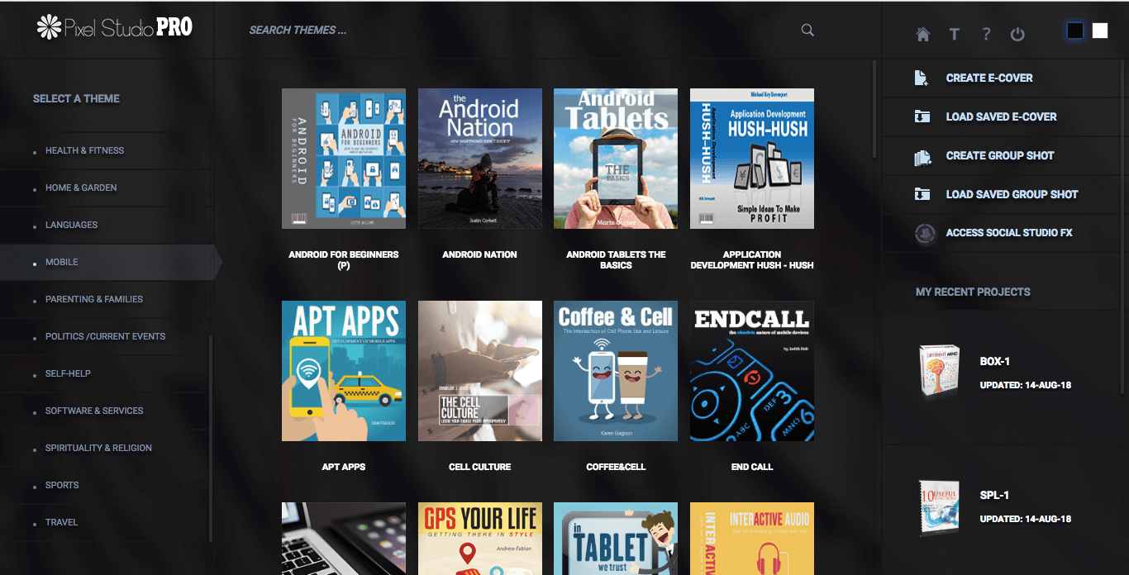
Task: Open Load Saved E-Cover
Action: 1001,116
